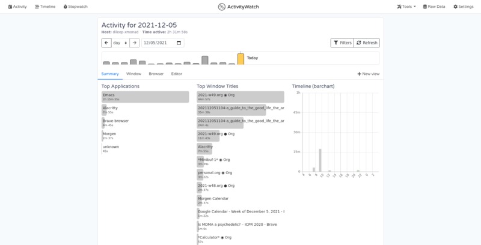Switch to the Window tab
Image resolution: width=481 pixels, height=245 pixels.
(x=133, y=74)
